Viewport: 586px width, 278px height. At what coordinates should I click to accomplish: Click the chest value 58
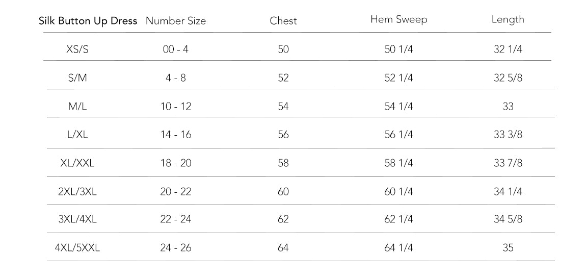coord(283,163)
